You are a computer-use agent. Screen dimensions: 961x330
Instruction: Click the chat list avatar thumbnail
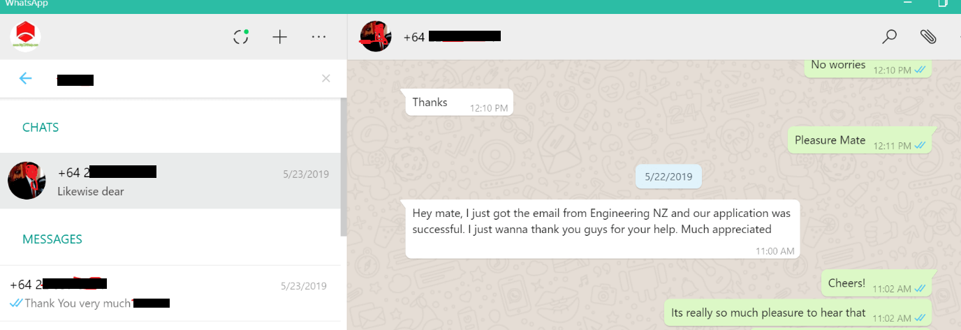(27, 181)
